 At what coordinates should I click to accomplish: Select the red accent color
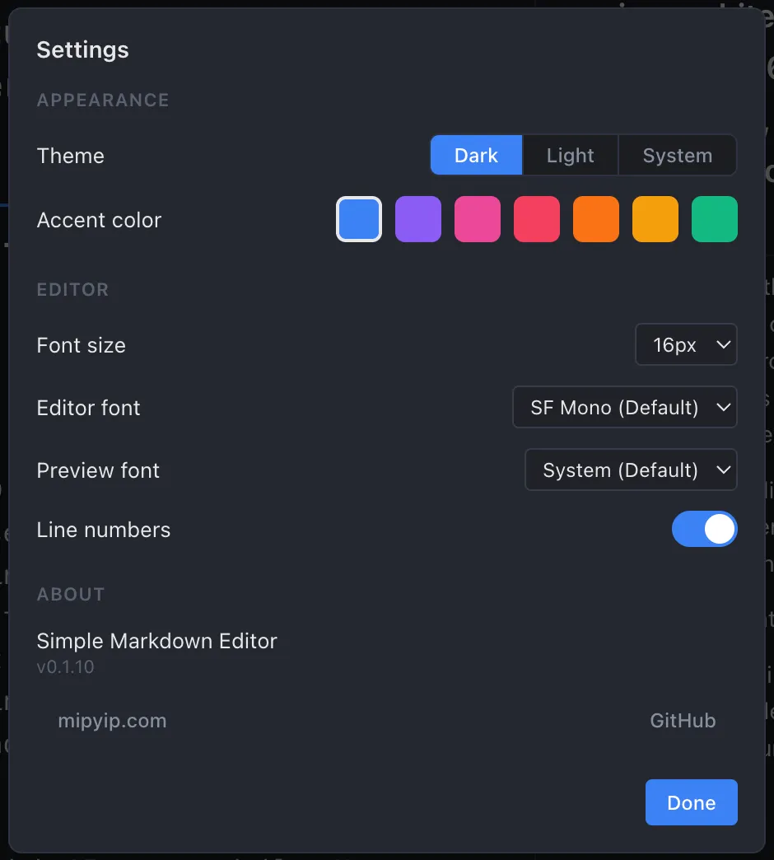(x=537, y=219)
